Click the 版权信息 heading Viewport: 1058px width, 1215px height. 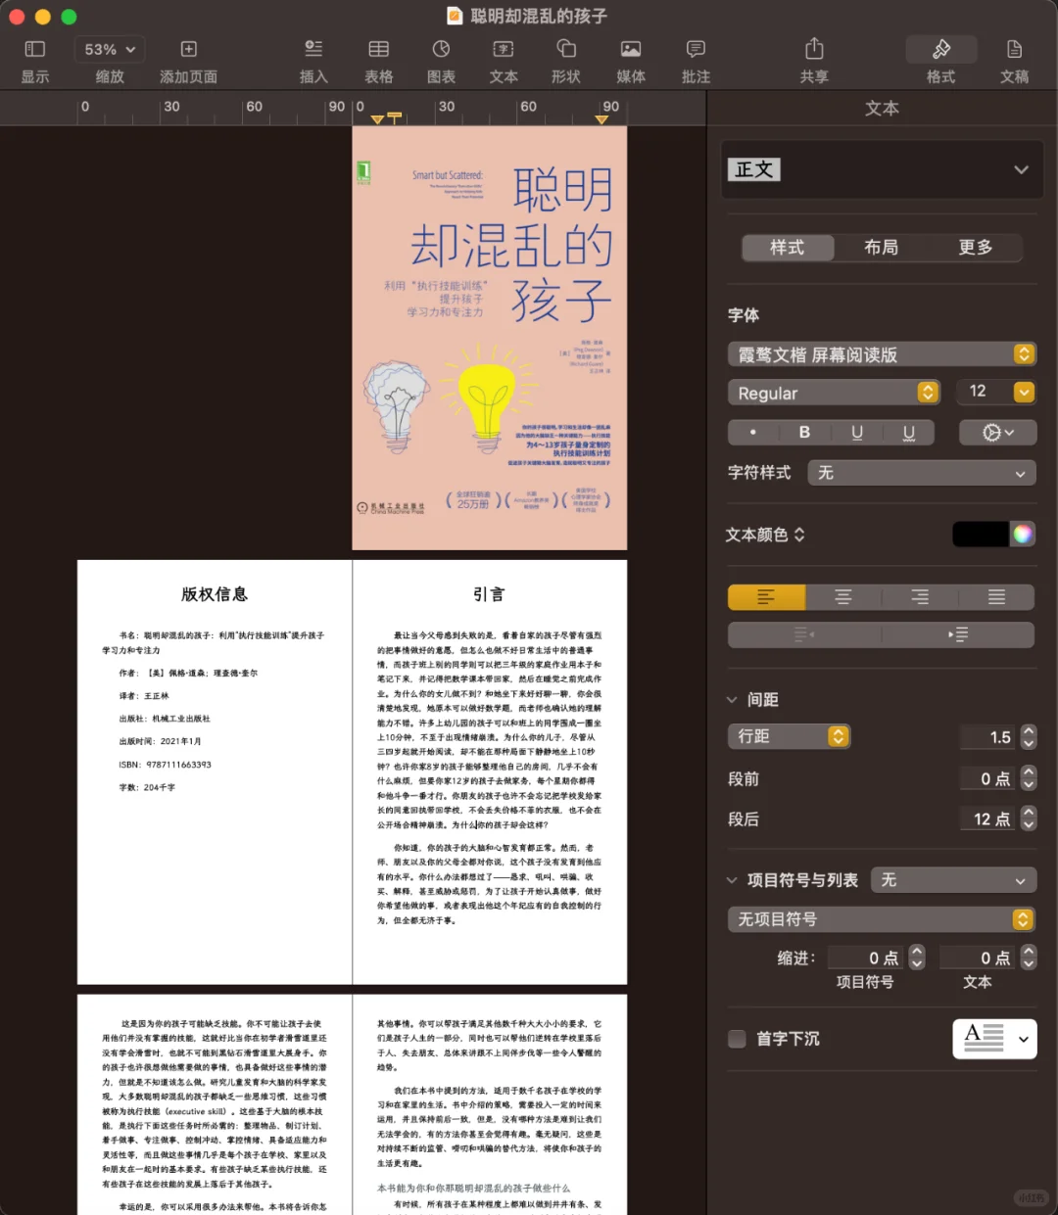click(x=215, y=594)
